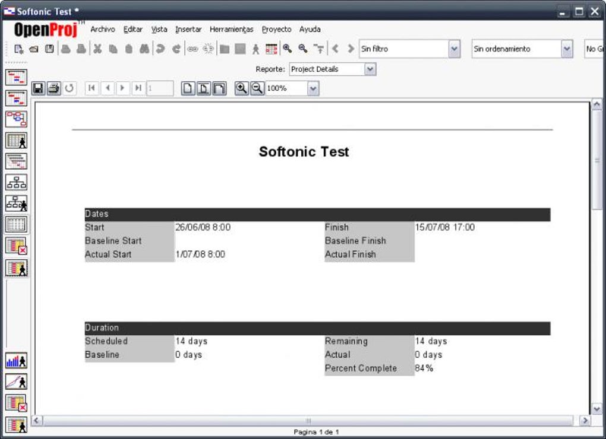Open the Ayuda menu
606x439 pixels.
pyautogui.click(x=310, y=29)
